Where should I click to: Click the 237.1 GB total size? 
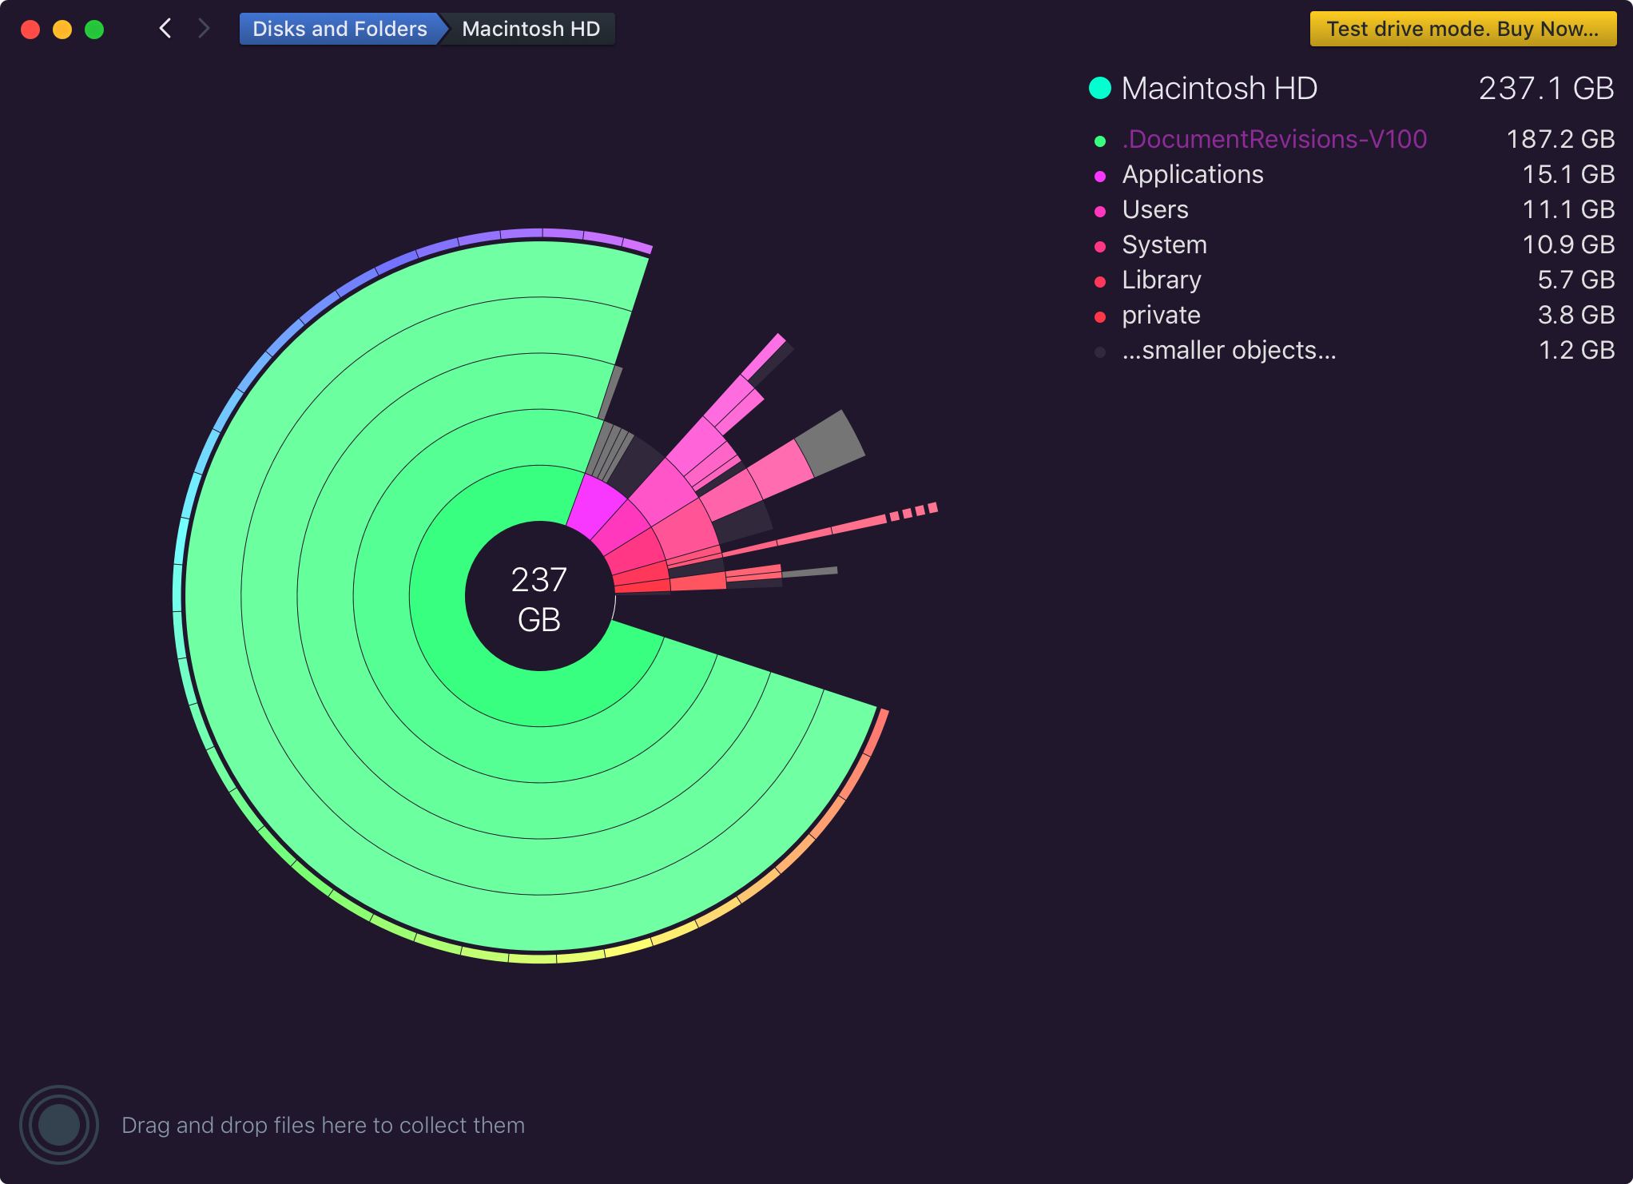pyautogui.click(x=1546, y=88)
